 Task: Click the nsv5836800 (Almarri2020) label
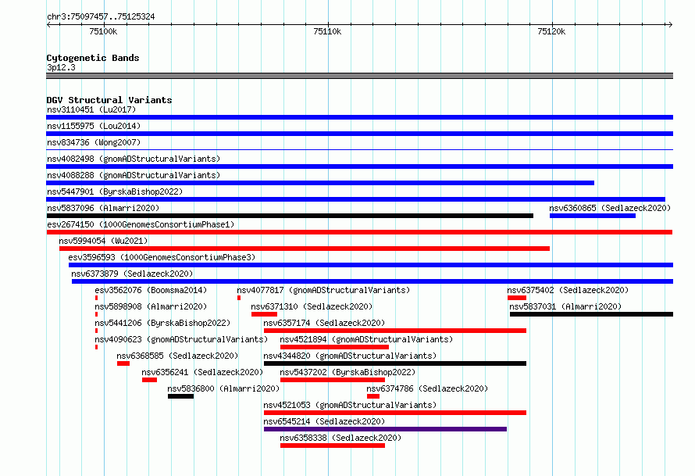224,388
